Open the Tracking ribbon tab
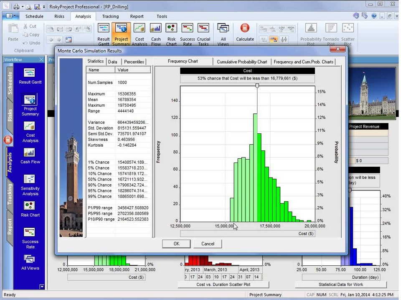Screen dimensions: 401x300 pyautogui.click(x=110, y=16)
